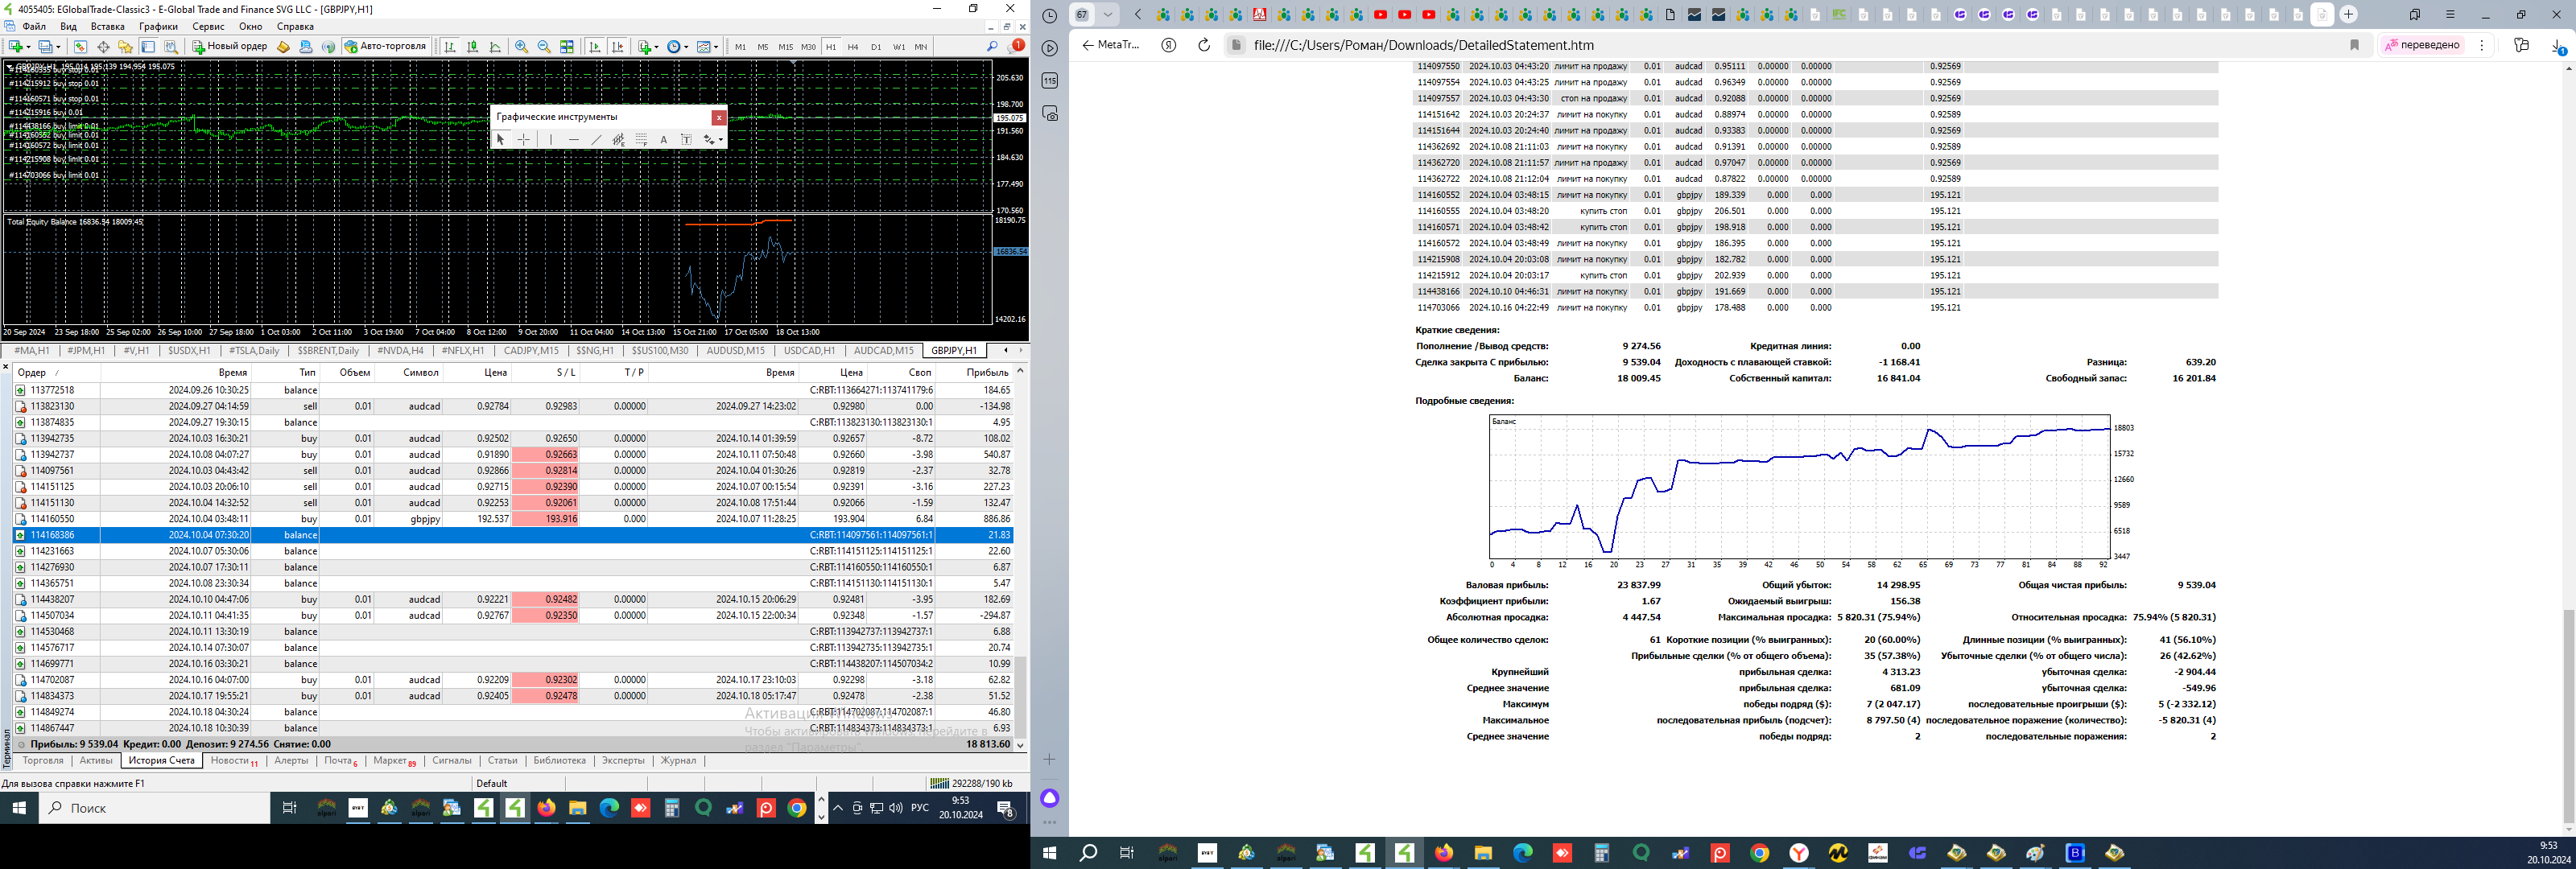Zoom out of the chart

(543, 46)
